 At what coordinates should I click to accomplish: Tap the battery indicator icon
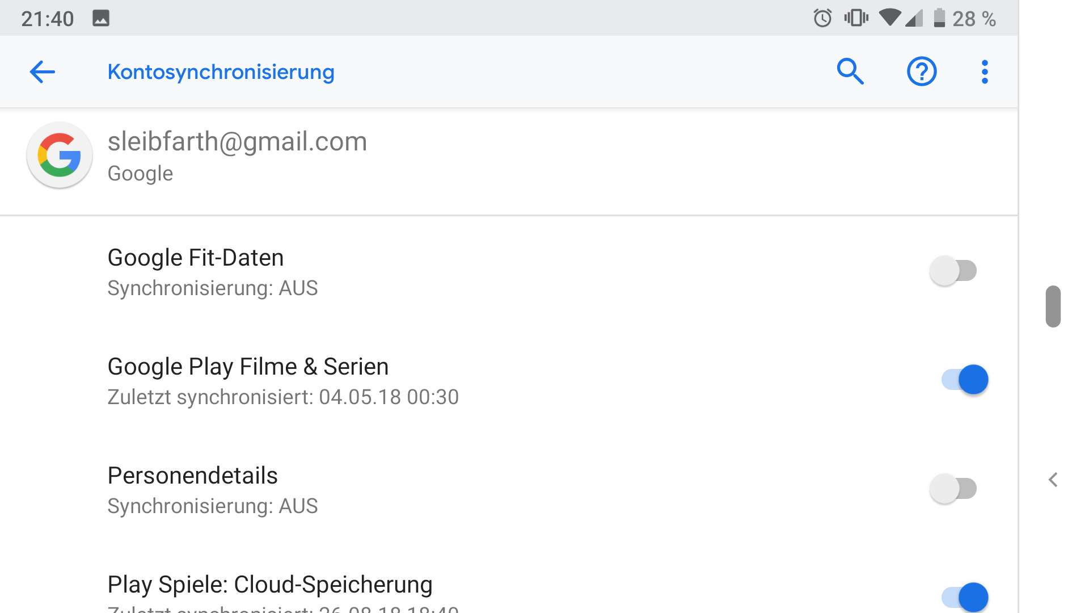939,18
